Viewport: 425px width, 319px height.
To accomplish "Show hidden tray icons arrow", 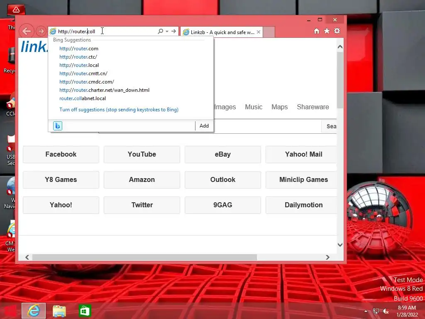I will click(366, 311).
